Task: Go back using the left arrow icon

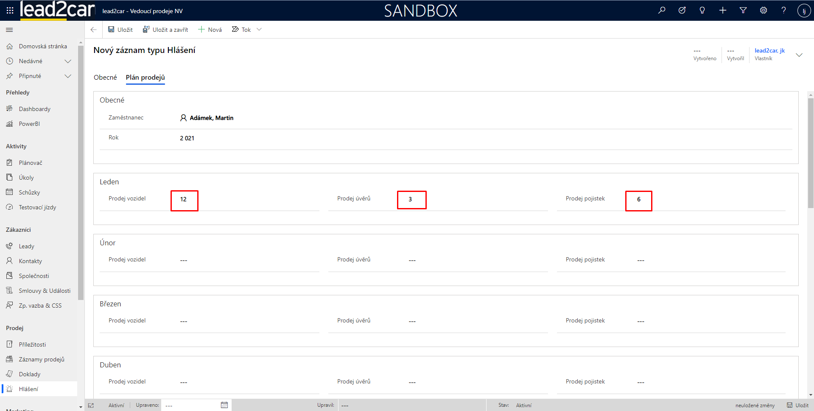Action: [x=94, y=30]
